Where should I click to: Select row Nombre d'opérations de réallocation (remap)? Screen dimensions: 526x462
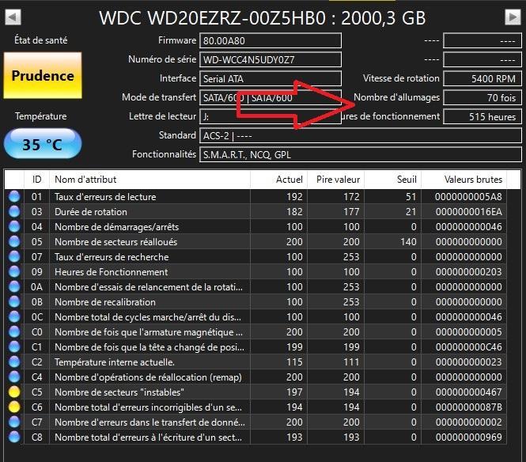coord(255,377)
